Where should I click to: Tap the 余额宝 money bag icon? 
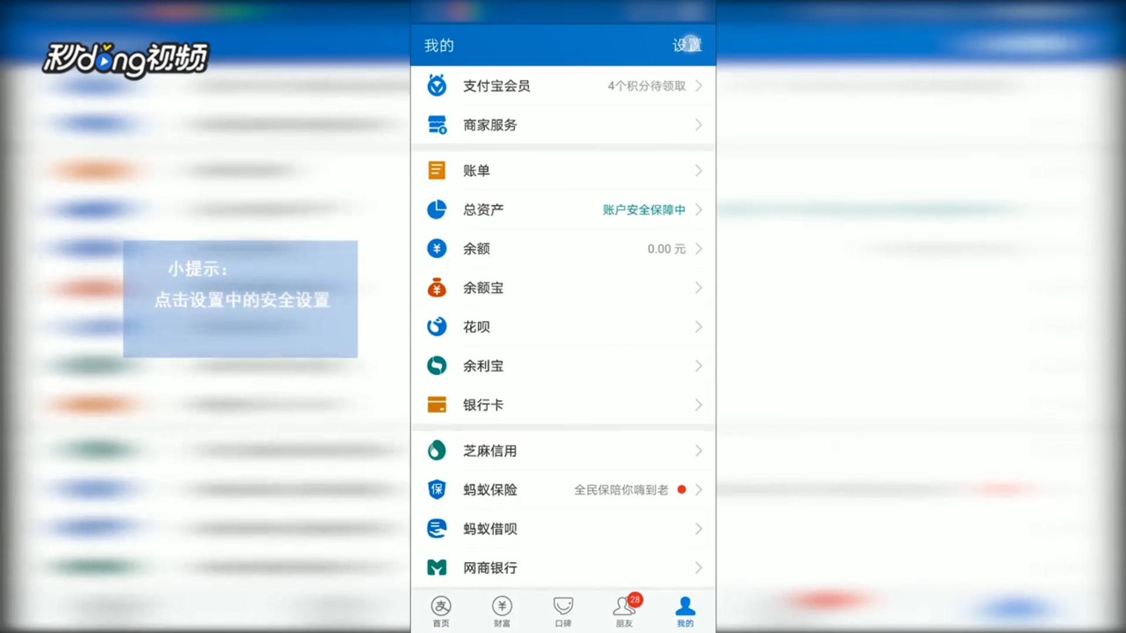(437, 287)
